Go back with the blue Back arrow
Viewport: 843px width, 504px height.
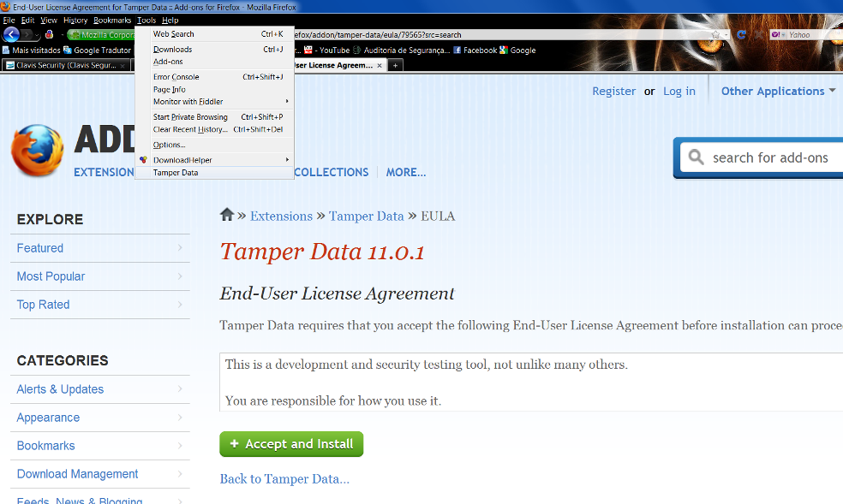pyautogui.click(x=11, y=35)
